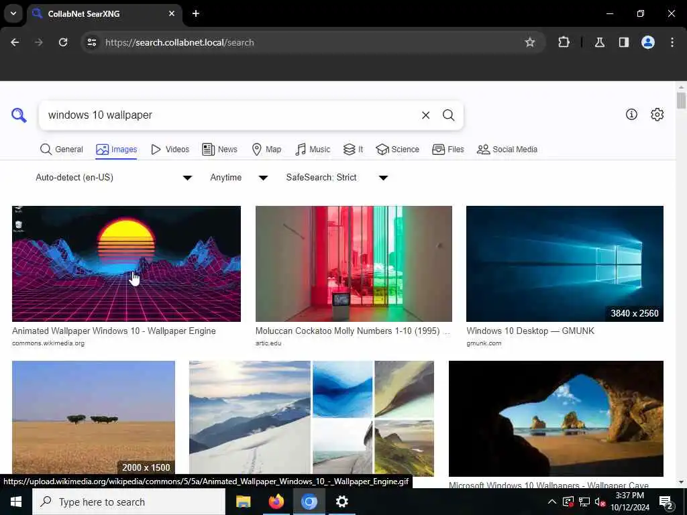
Task: Open the Chrome profile avatar
Action: [x=647, y=42]
